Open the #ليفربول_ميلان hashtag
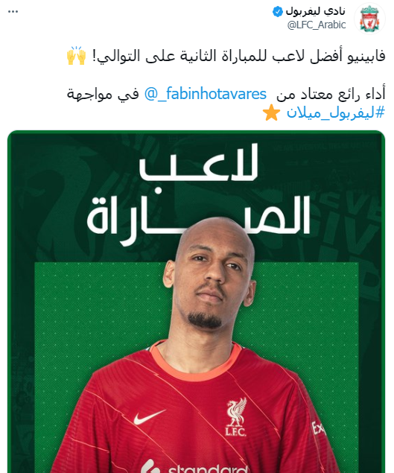This screenshot has height=473, width=394. (x=335, y=112)
